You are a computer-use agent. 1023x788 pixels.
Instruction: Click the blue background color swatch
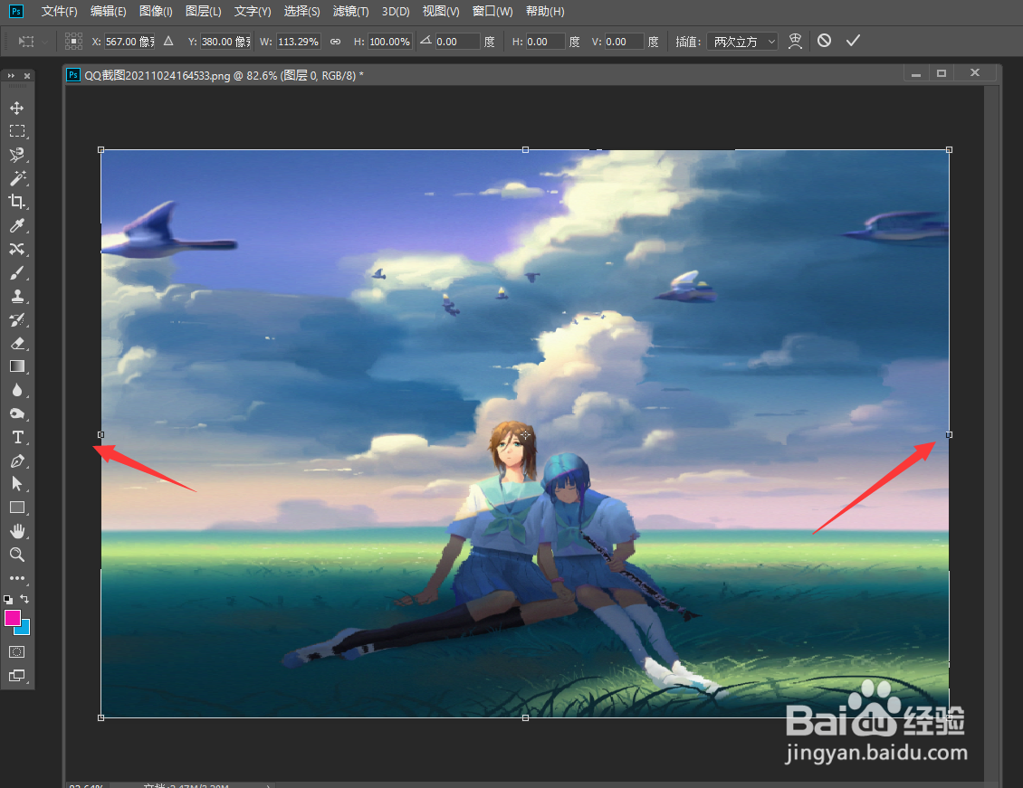coord(24,628)
